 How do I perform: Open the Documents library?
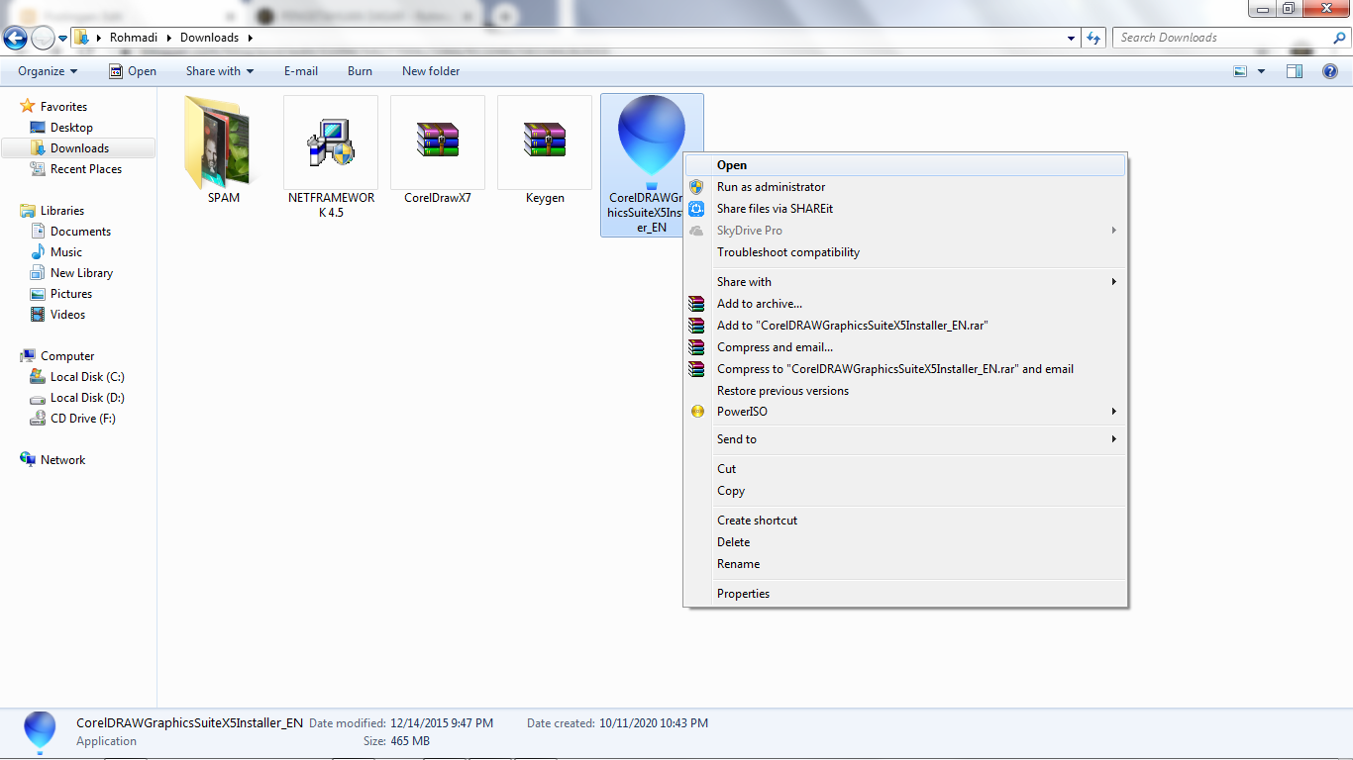(x=80, y=232)
